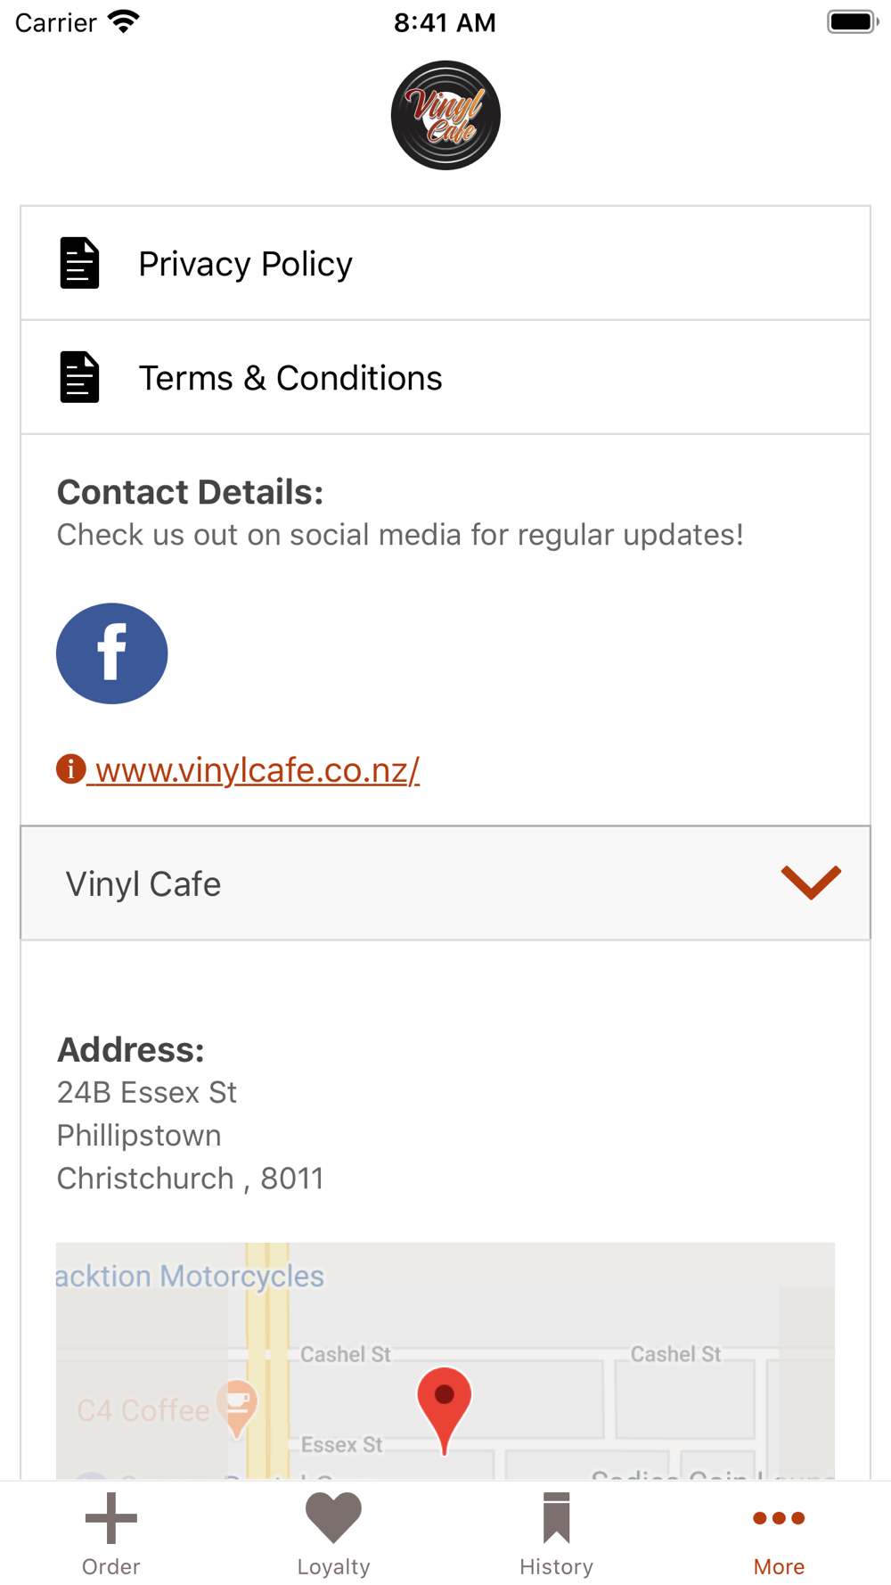Tap the info icon beside website

71,768
